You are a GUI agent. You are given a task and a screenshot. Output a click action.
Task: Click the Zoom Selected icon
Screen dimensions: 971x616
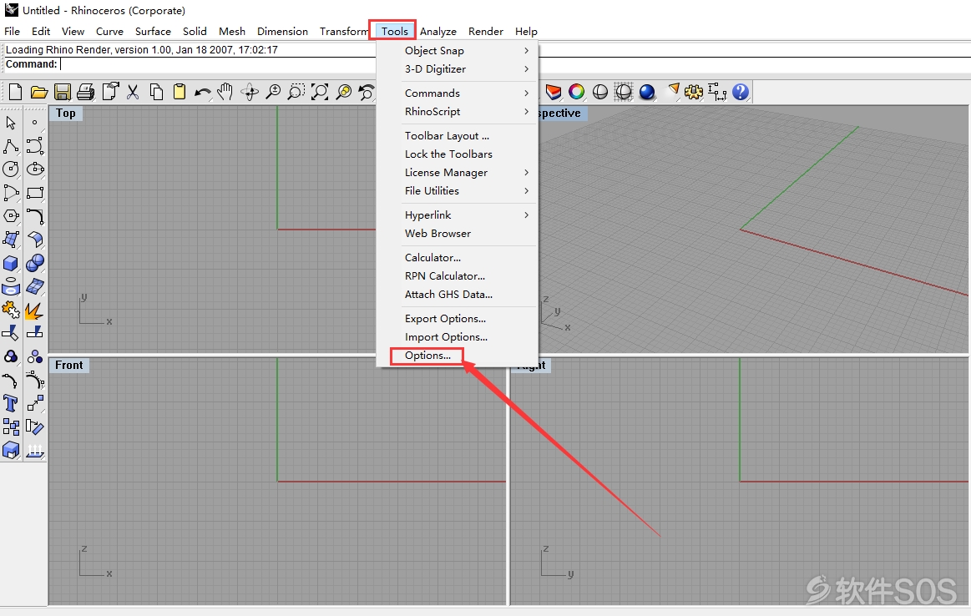coord(344,93)
